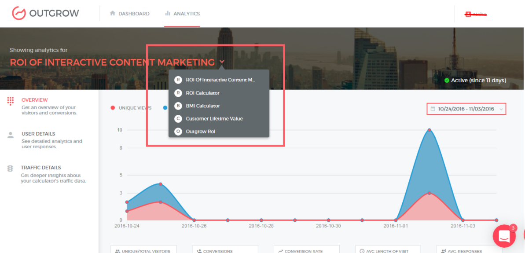The image size is (525, 253).
Task: Click the Outgrow logo
Action: click(45, 13)
